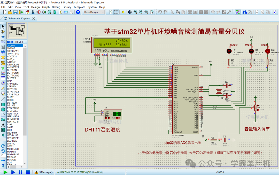Add a new sheet with the page plus icon

coord(257,12)
